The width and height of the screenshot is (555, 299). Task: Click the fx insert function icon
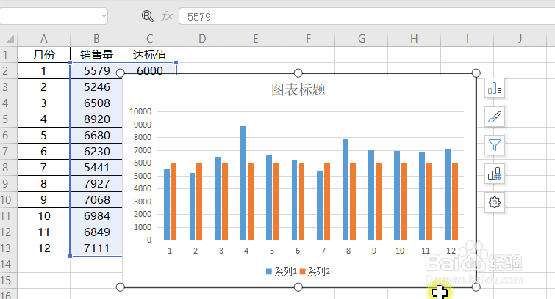[167, 16]
